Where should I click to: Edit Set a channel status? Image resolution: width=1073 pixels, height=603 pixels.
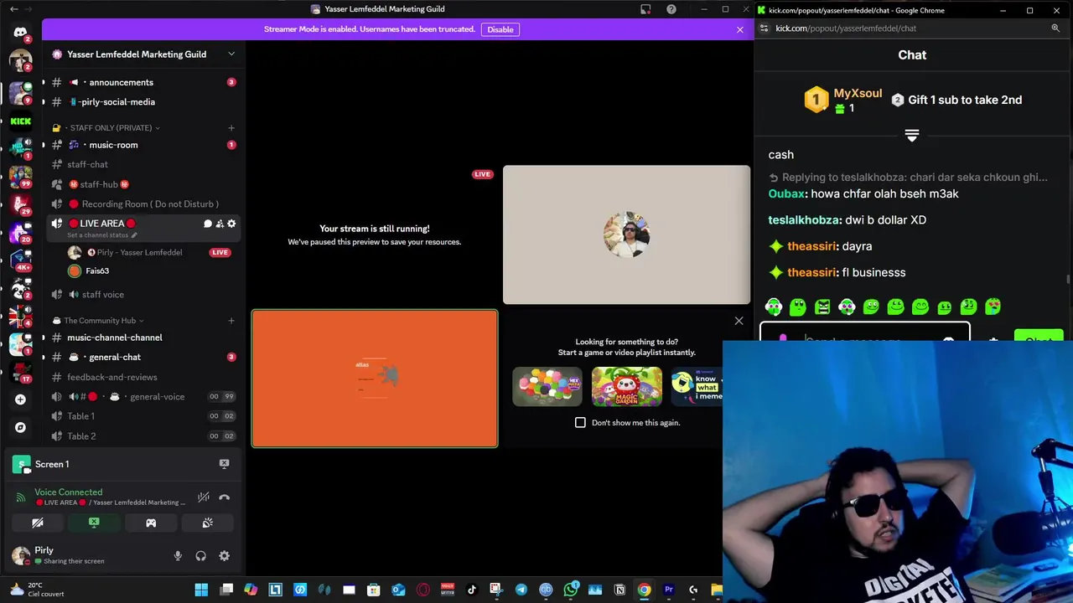coord(101,235)
